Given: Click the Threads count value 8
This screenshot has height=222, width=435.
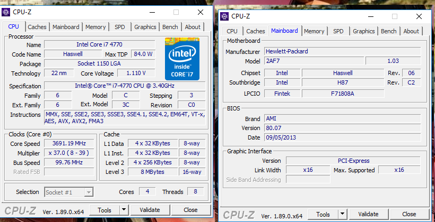Looking at the screenshot, I should coord(195,191).
